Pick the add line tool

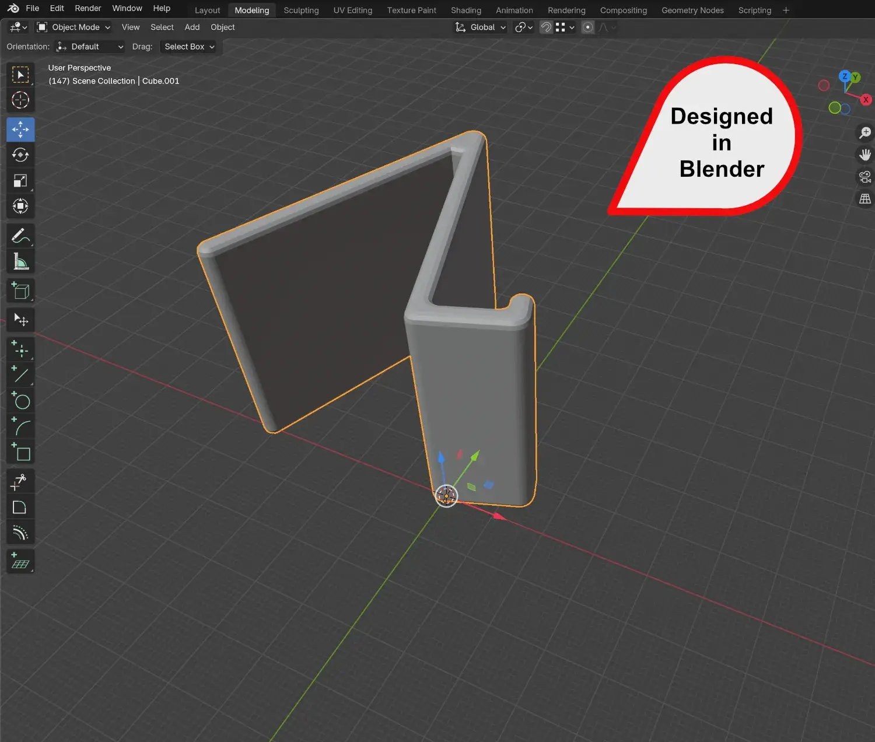20,375
